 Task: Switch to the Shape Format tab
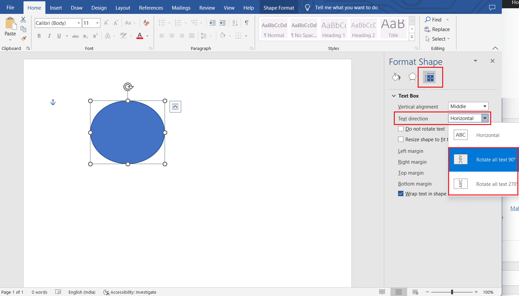279,8
